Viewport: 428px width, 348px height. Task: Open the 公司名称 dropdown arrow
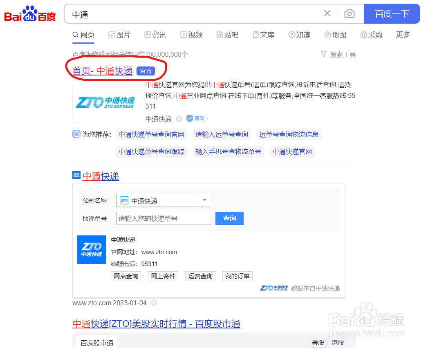point(205,200)
